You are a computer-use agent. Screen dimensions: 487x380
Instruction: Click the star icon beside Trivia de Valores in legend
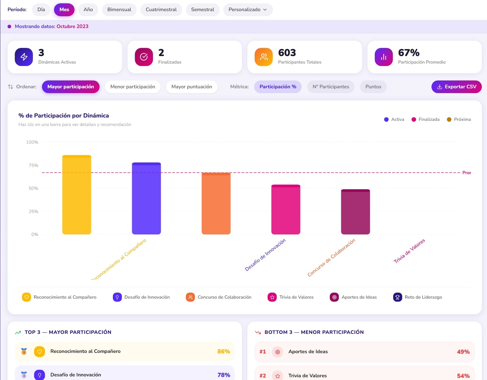click(272, 297)
